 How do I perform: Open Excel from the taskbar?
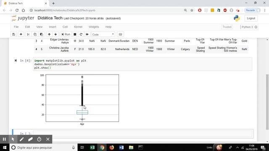[x=92, y=147]
